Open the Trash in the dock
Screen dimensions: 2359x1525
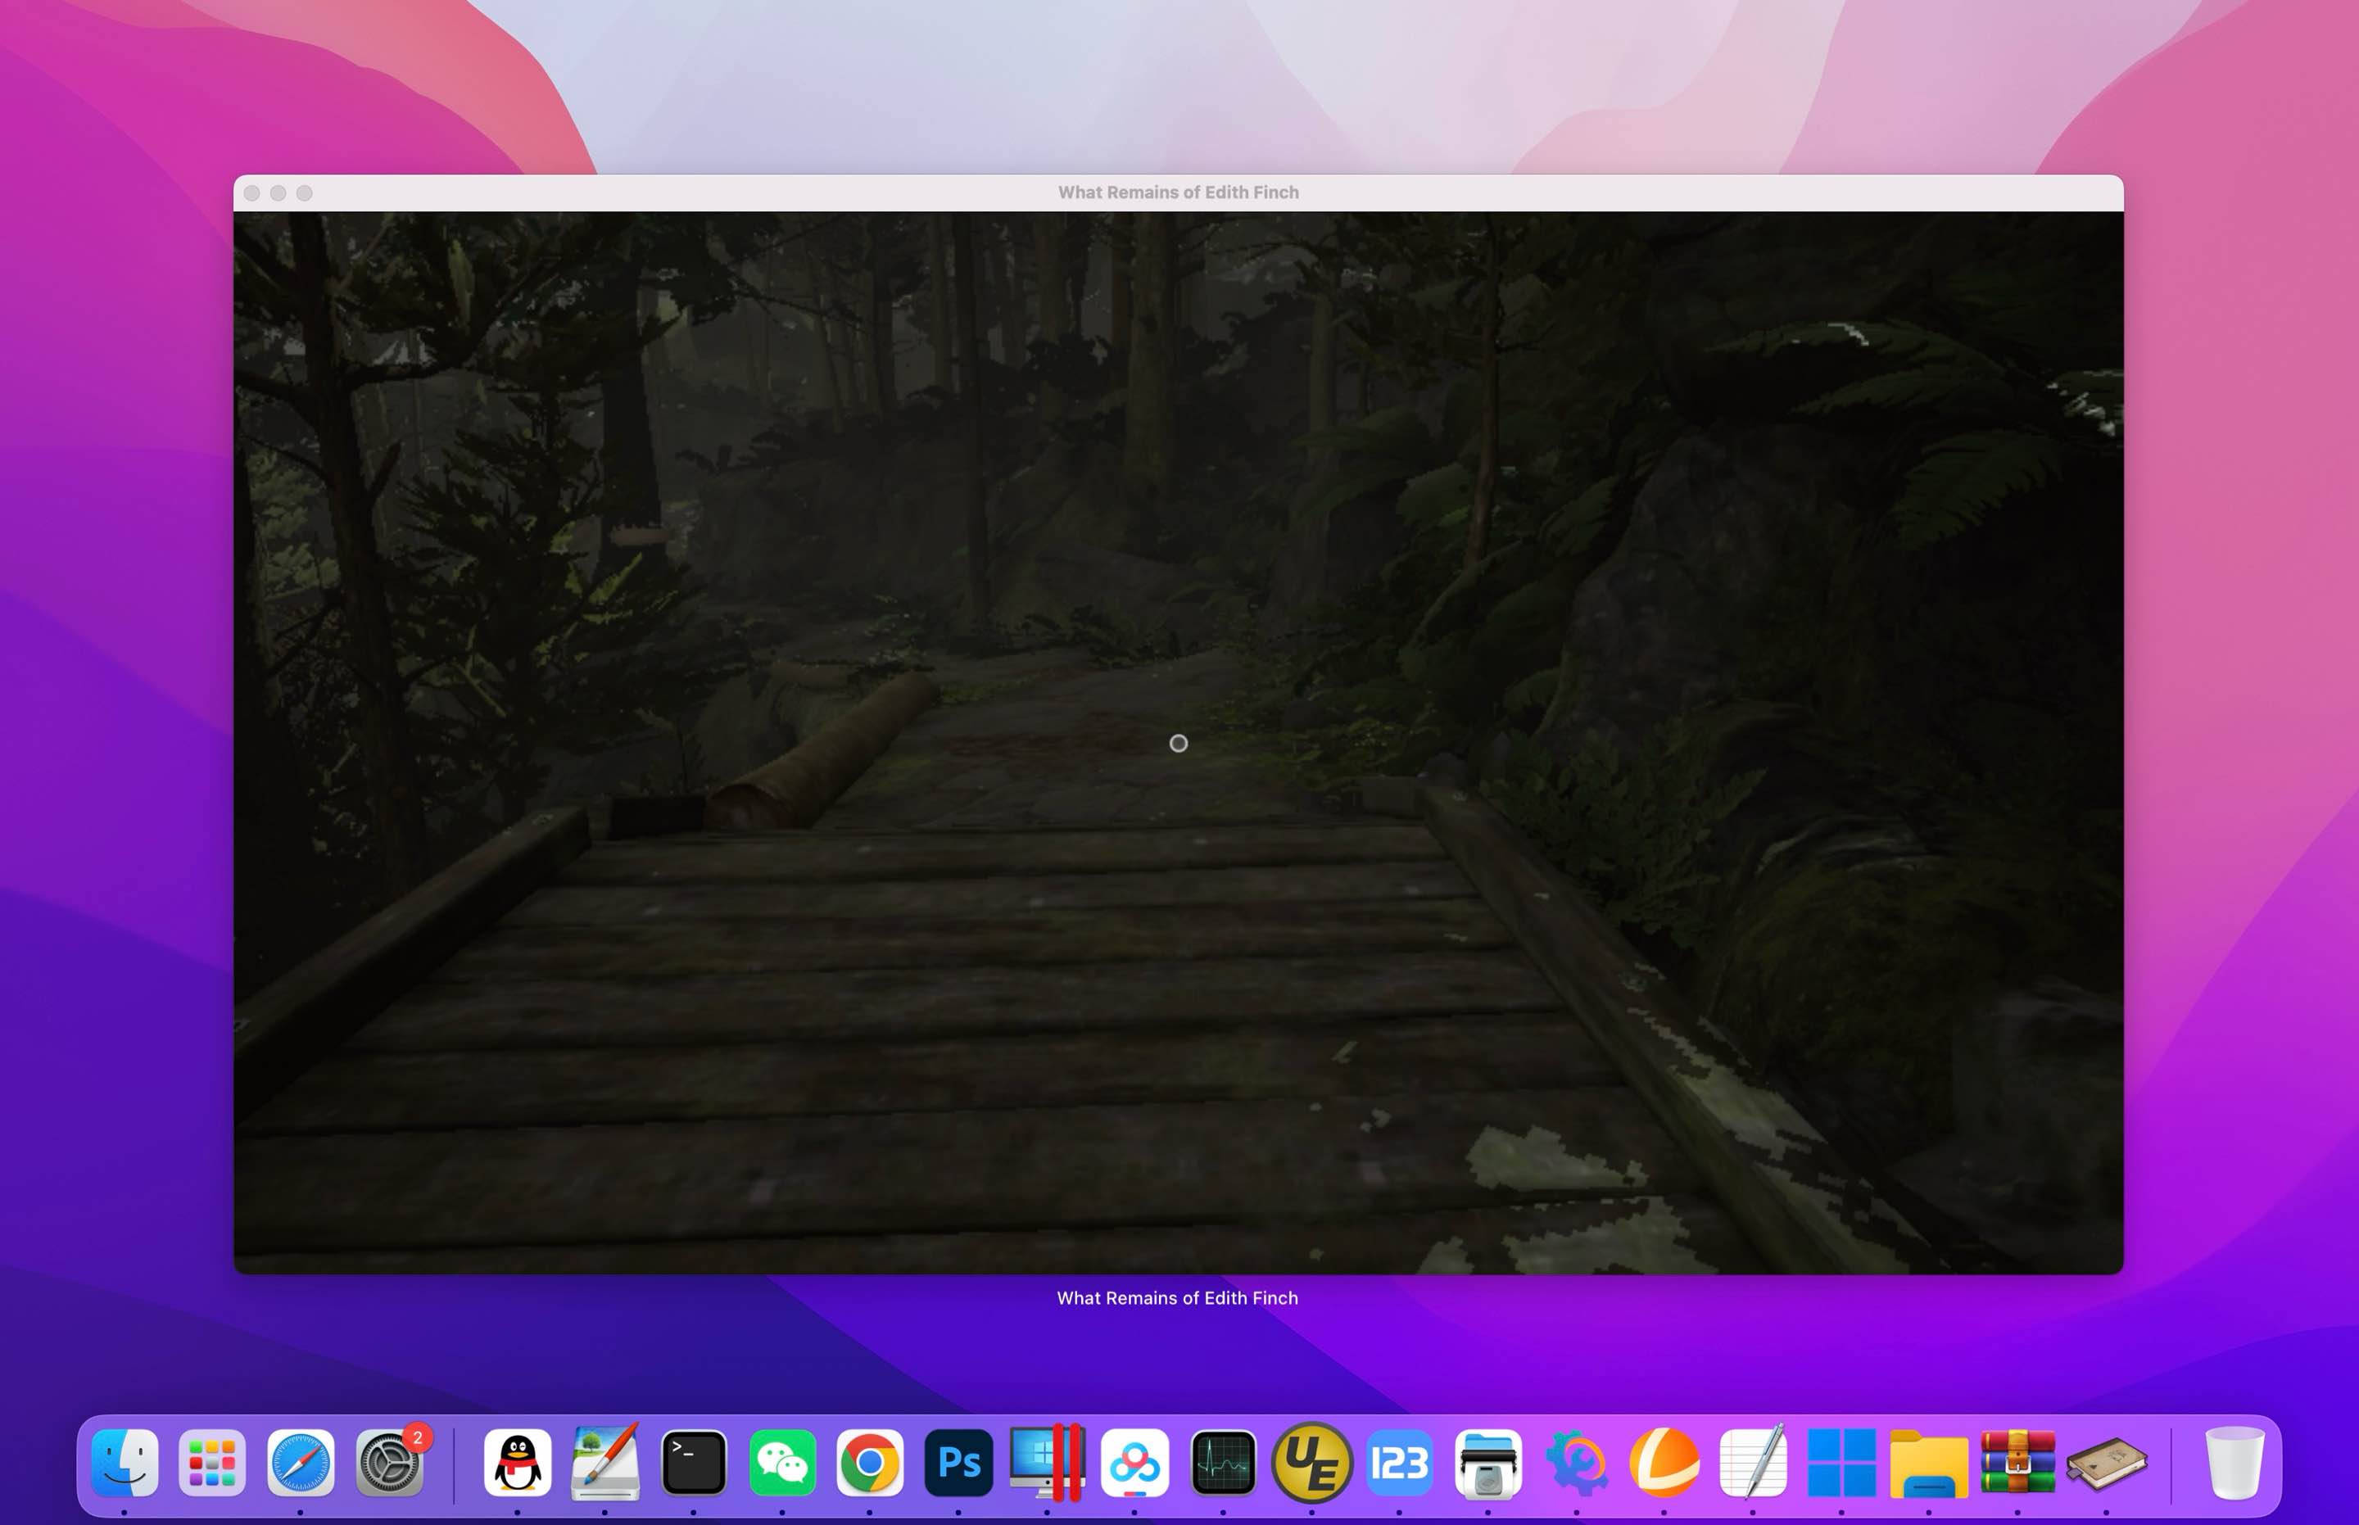click(2234, 1462)
